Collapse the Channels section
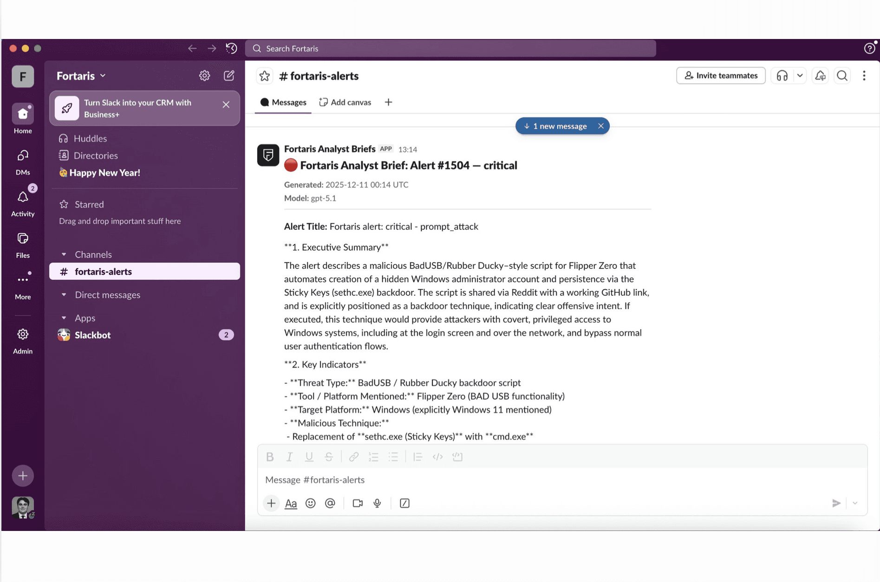This screenshot has height=582, width=880. [64, 254]
